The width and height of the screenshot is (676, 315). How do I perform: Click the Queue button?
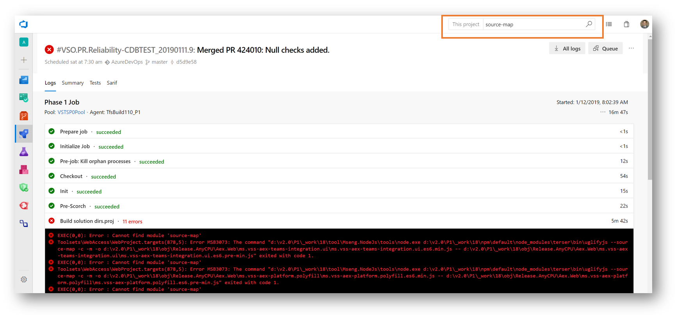pos(605,48)
